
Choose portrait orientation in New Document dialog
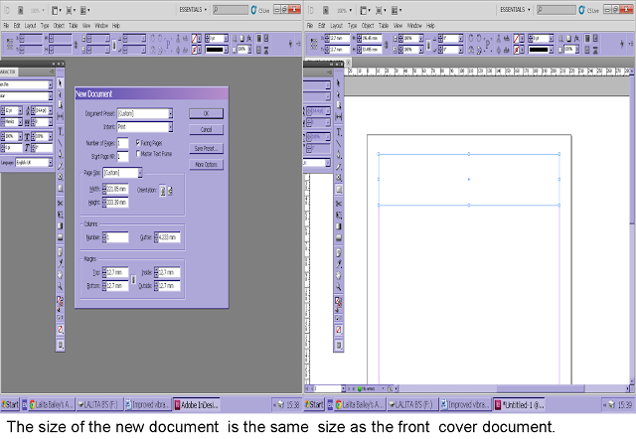tap(163, 191)
